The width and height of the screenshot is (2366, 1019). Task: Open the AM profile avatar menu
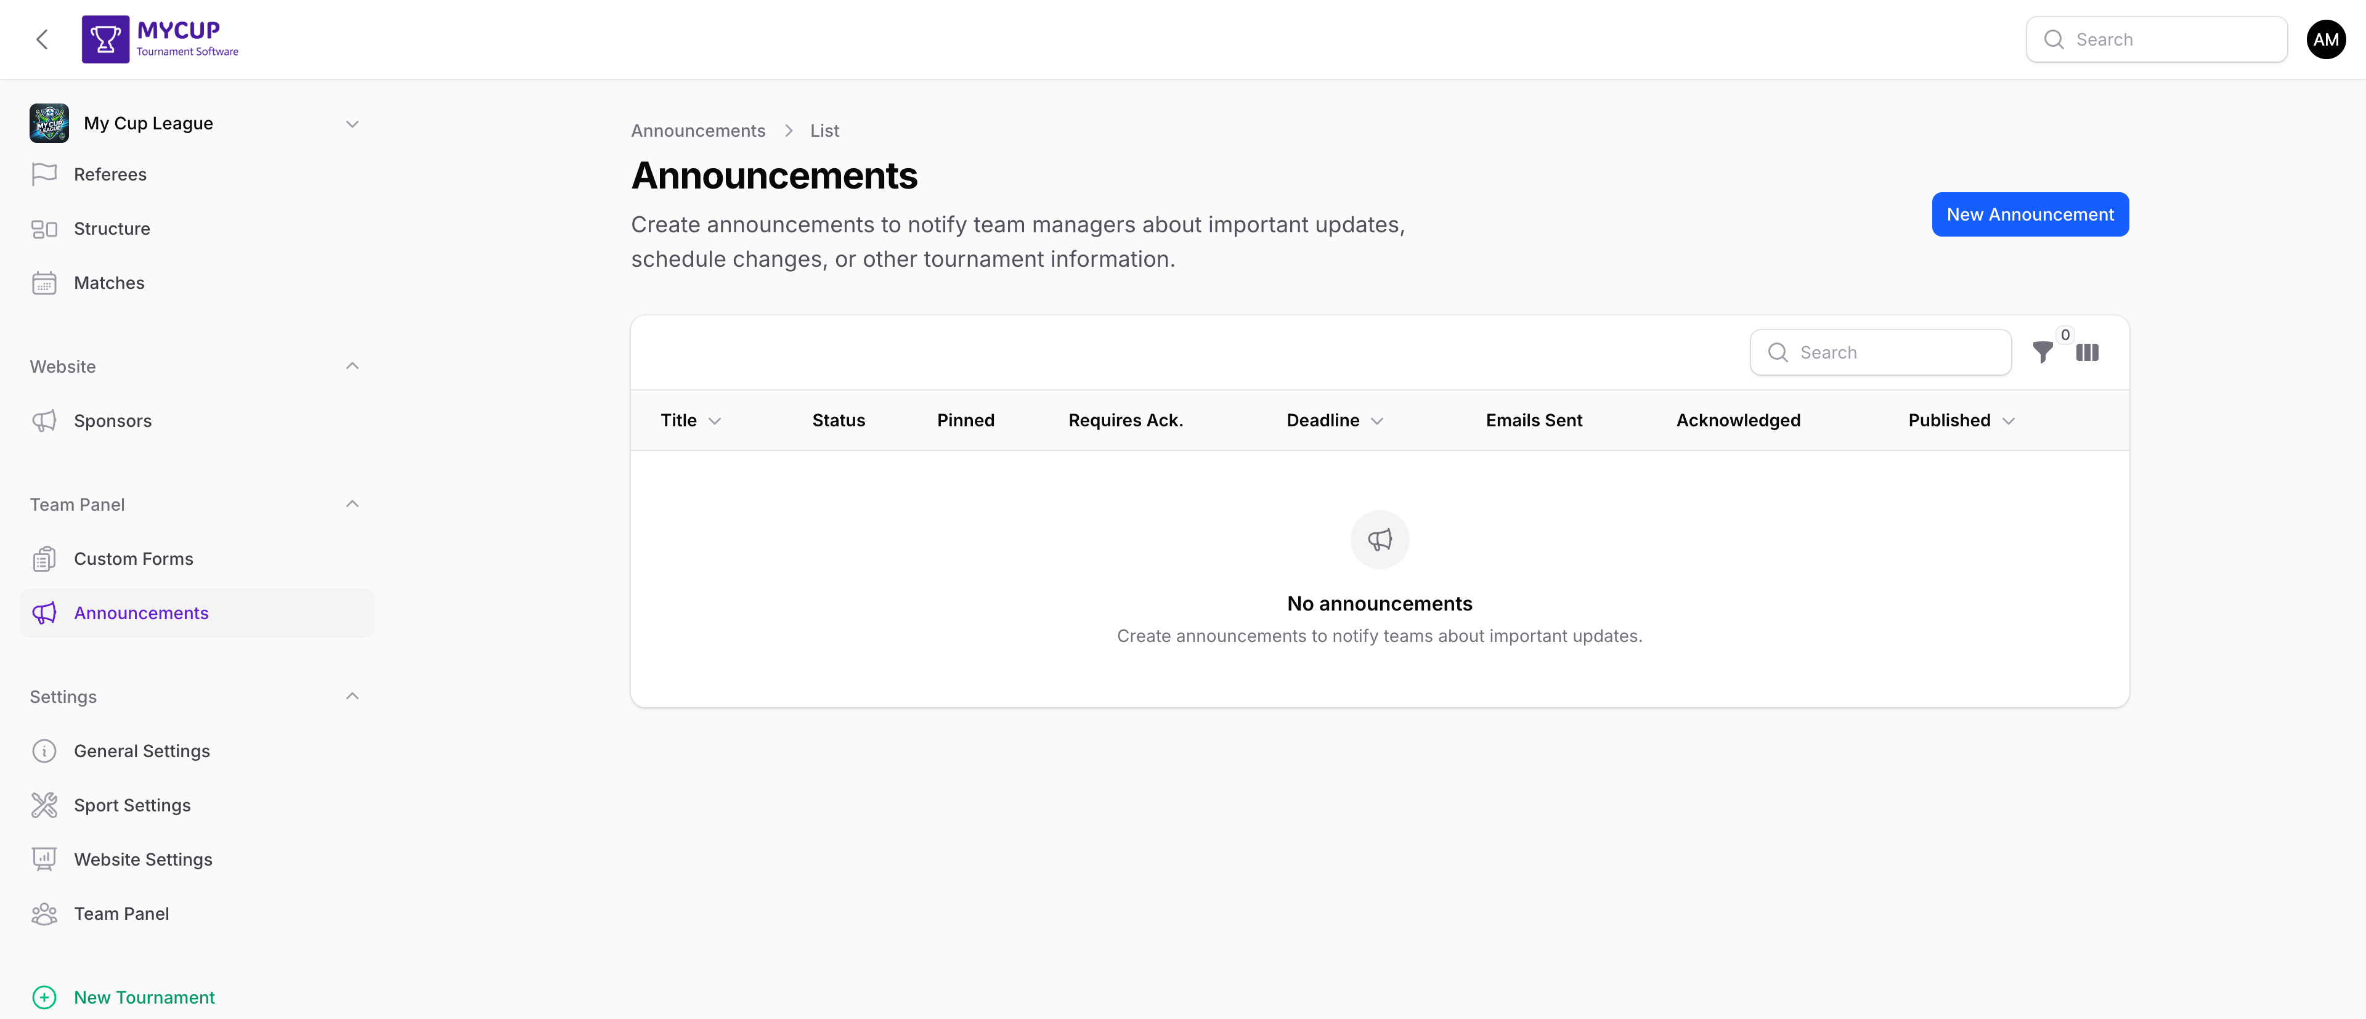click(x=2325, y=39)
